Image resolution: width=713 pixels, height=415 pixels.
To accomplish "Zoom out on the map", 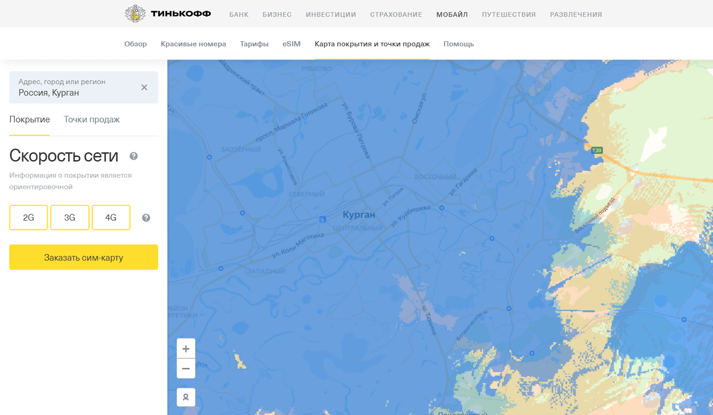I will [186, 369].
